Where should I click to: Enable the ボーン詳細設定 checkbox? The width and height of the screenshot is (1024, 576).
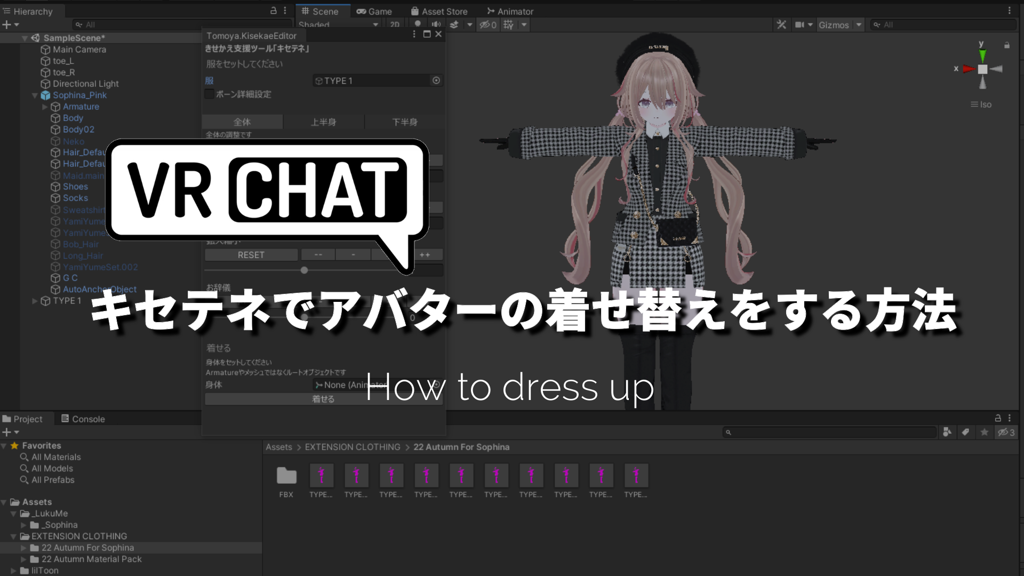click(209, 94)
